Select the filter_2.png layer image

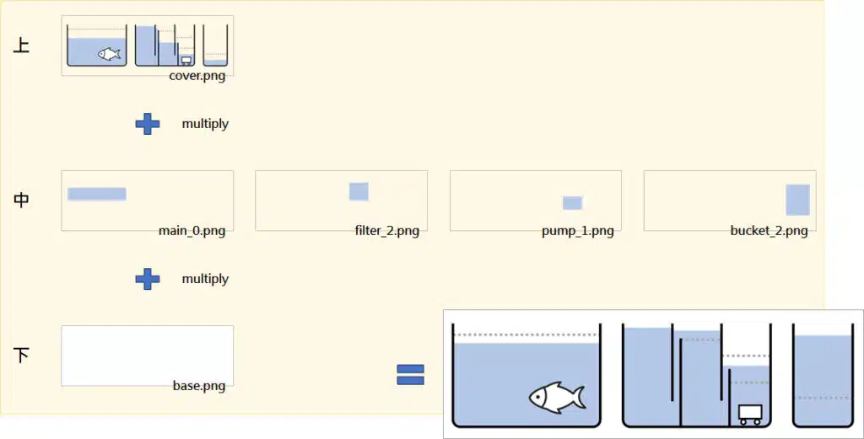coord(341,201)
